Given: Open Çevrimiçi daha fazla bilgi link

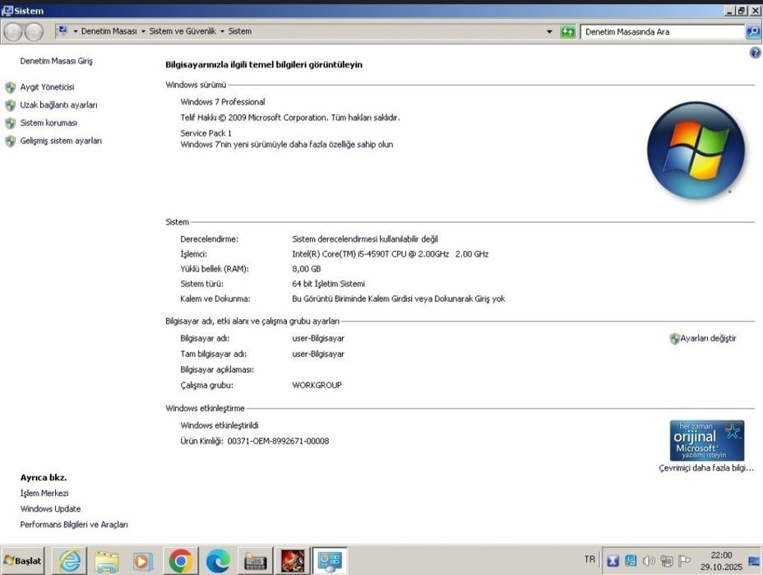Looking at the screenshot, I should pyautogui.click(x=706, y=468).
